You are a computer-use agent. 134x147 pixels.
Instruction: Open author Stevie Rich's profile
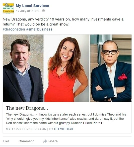(x=64, y=129)
